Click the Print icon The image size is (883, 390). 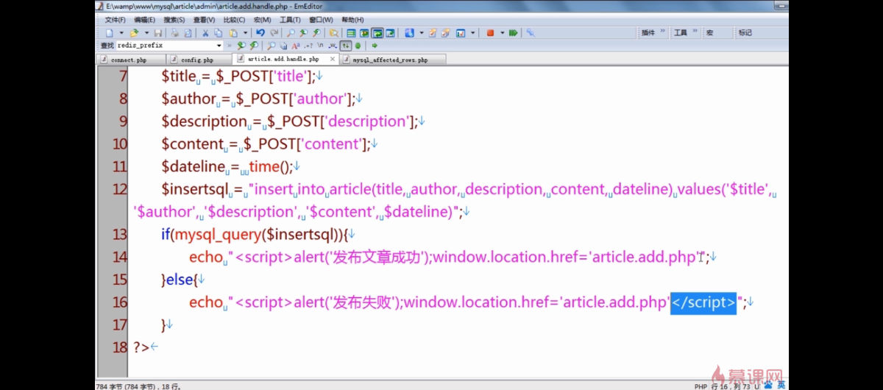[x=175, y=32]
